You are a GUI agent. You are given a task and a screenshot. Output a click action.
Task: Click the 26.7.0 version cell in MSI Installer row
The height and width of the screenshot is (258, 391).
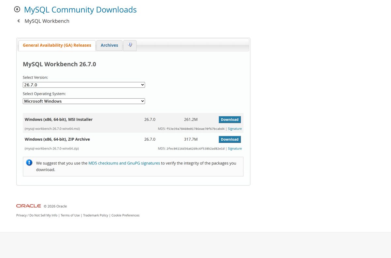pos(150,120)
